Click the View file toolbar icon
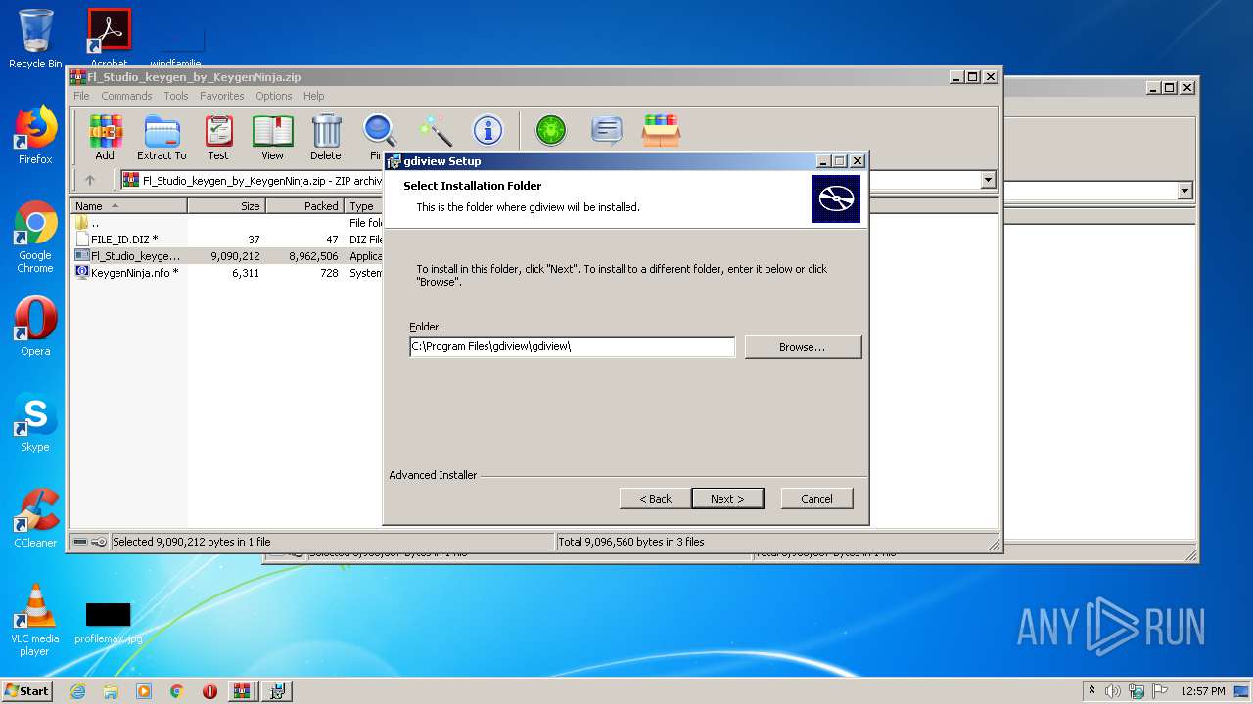The image size is (1253, 704). pos(272,137)
